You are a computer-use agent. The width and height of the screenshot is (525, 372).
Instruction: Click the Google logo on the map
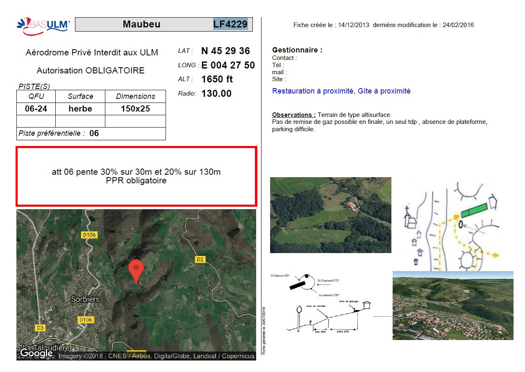pyautogui.click(x=36, y=353)
